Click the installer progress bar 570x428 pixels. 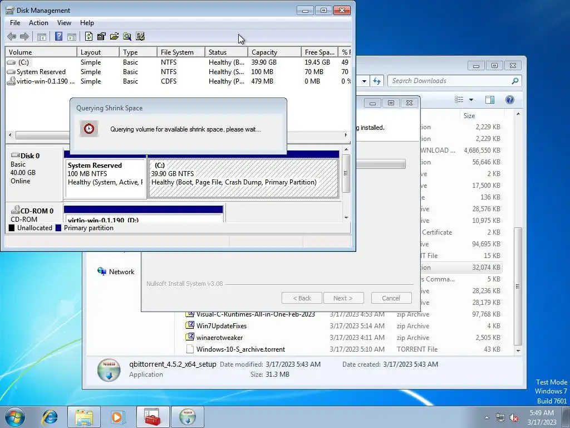[381, 164]
